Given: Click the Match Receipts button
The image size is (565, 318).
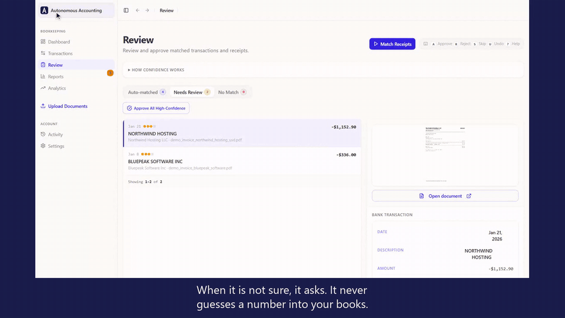Looking at the screenshot, I should pyautogui.click(x=392, y=44).
